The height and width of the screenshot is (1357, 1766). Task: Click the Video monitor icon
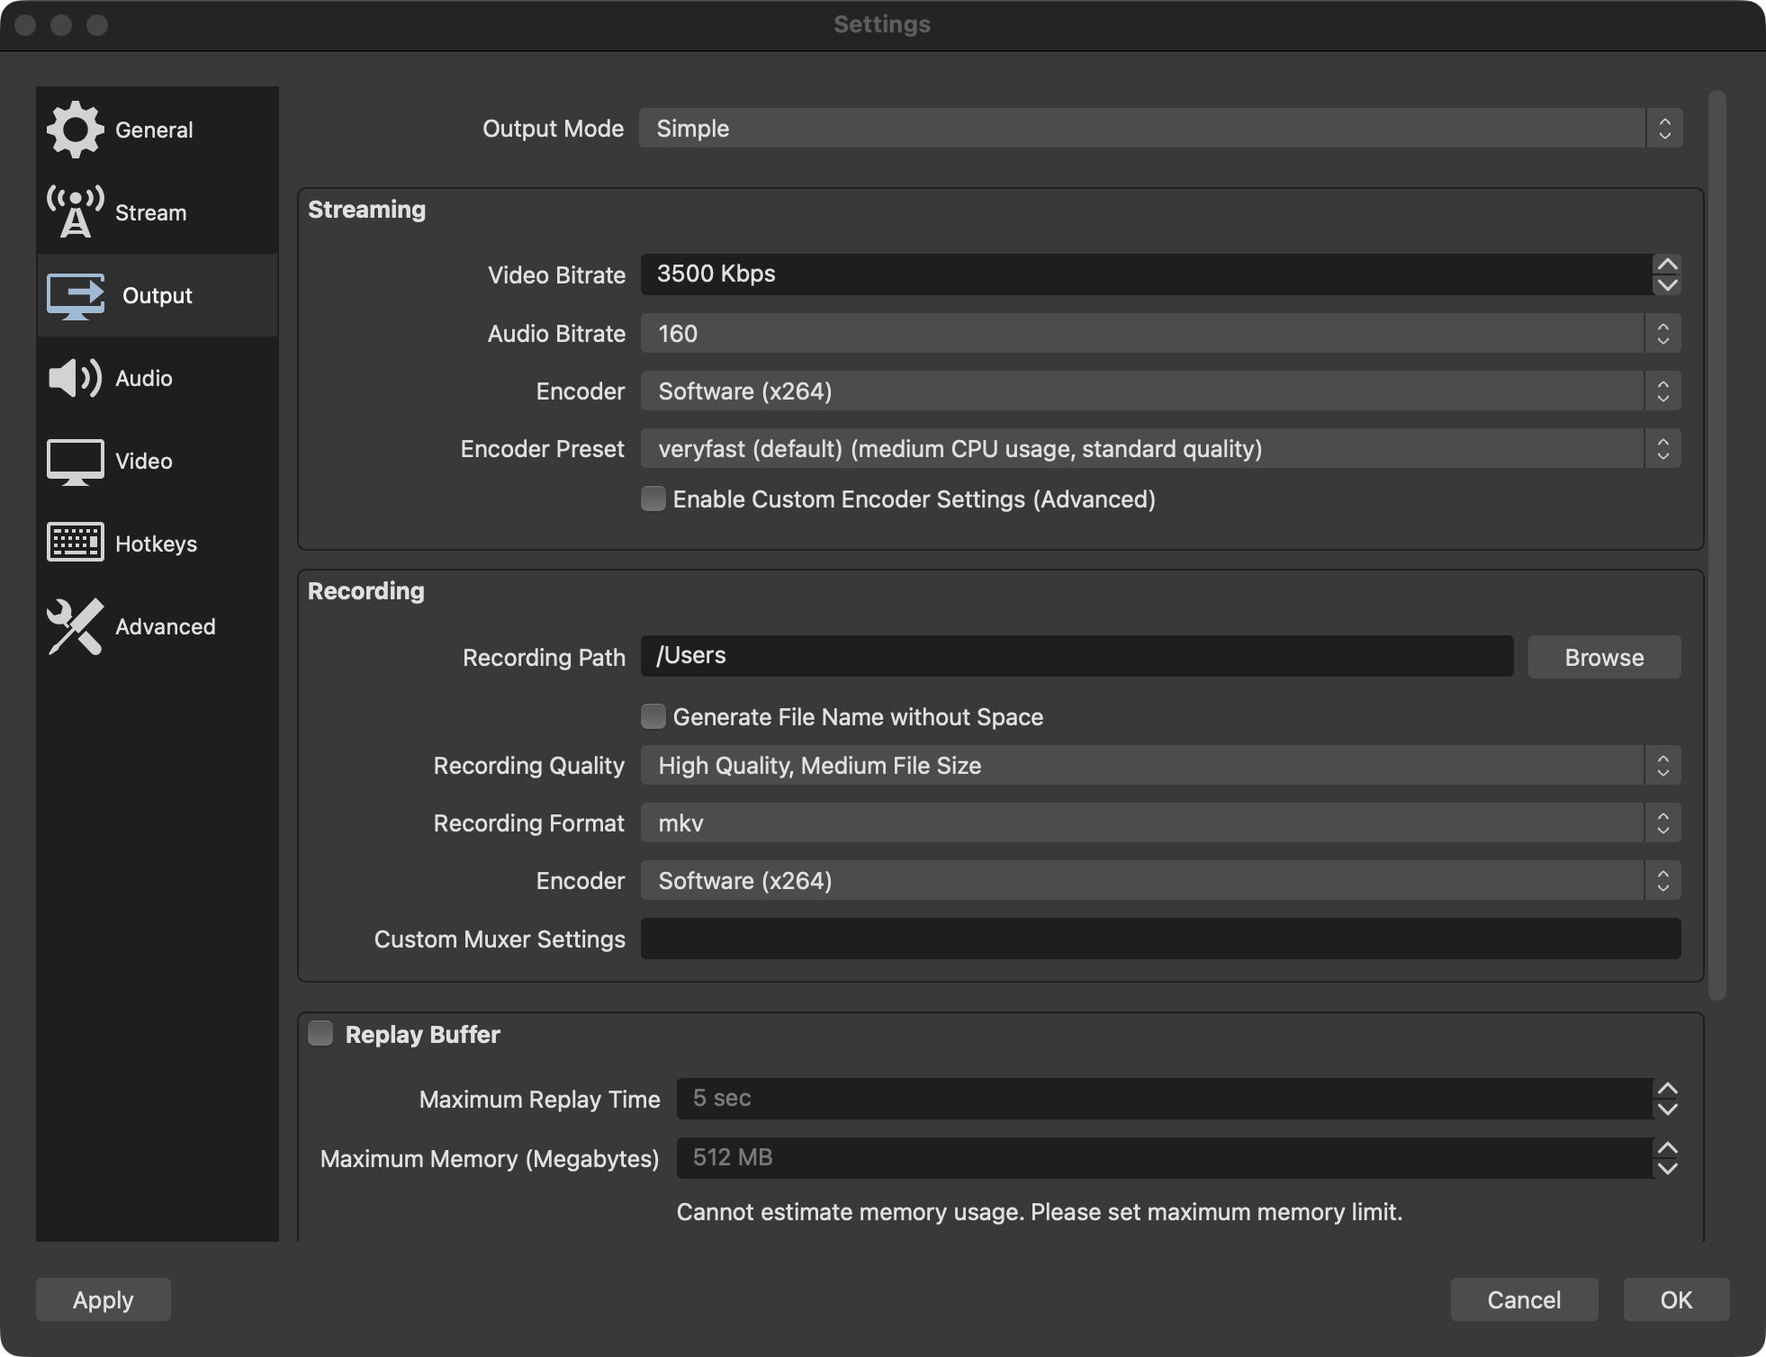tap(76, 462)
